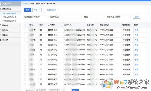
Task: Open 日常缴费工资申报 in the sidebar
Action: (x=10, y=17)
